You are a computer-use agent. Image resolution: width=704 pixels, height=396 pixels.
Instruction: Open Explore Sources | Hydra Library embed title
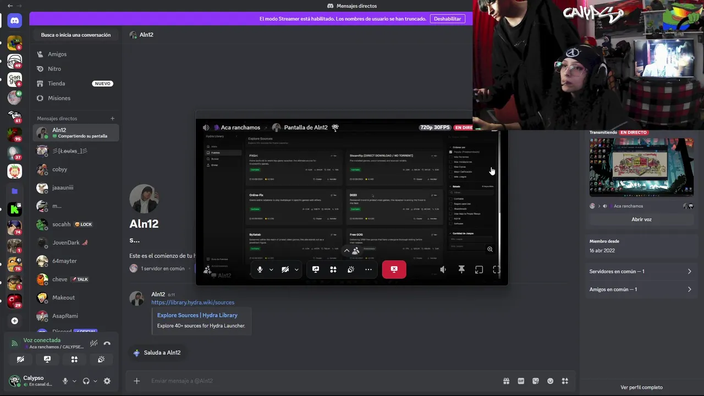(197, 315)
